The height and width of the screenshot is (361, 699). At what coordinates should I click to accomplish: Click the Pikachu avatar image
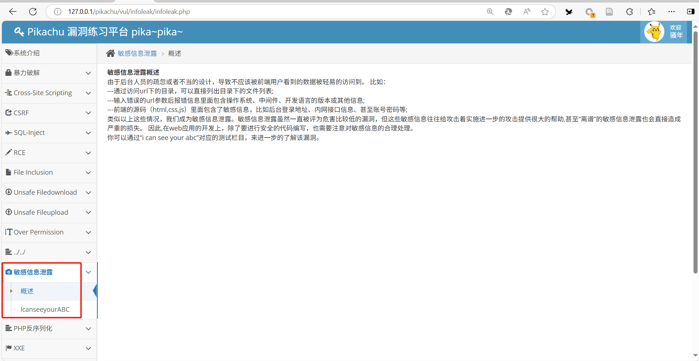tap(654, 32)
